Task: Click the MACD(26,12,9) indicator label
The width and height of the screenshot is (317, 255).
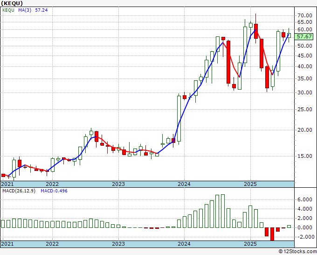Action: (x=19, y=191)
